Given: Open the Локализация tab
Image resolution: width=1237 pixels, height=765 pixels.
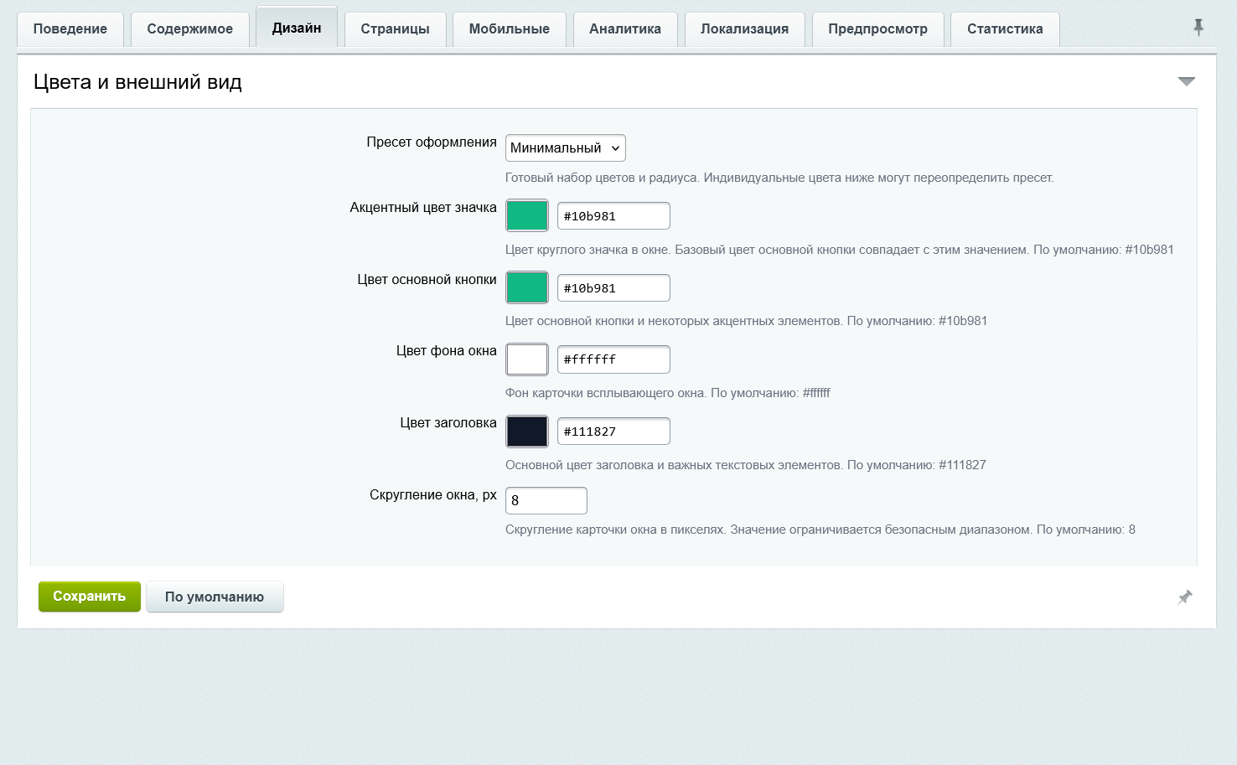Looking at the screenshot, I should (x=745, y=29).
